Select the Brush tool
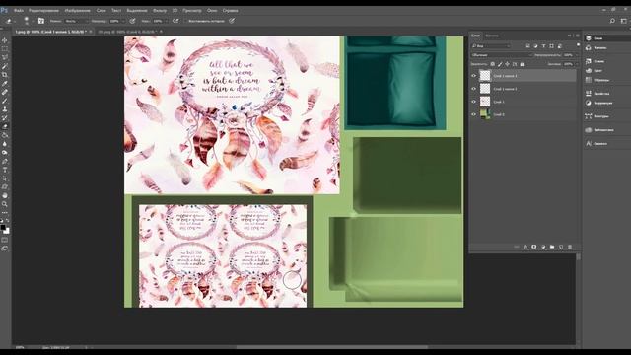Screen dimensions: 631x355 point(5,101)
